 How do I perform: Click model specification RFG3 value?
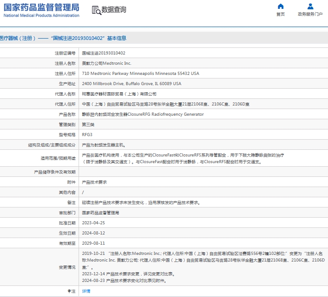87,135
